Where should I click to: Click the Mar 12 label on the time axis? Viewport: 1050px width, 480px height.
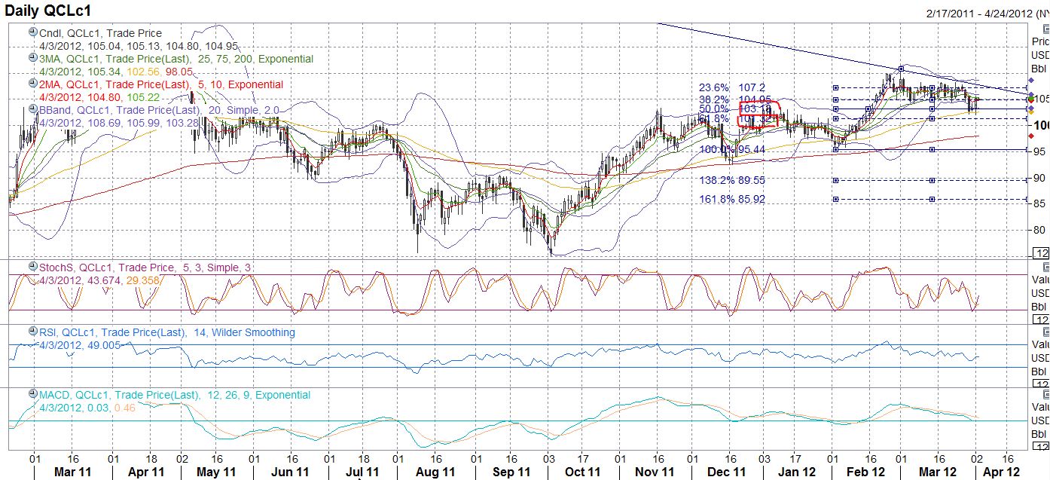coord(939,472)
